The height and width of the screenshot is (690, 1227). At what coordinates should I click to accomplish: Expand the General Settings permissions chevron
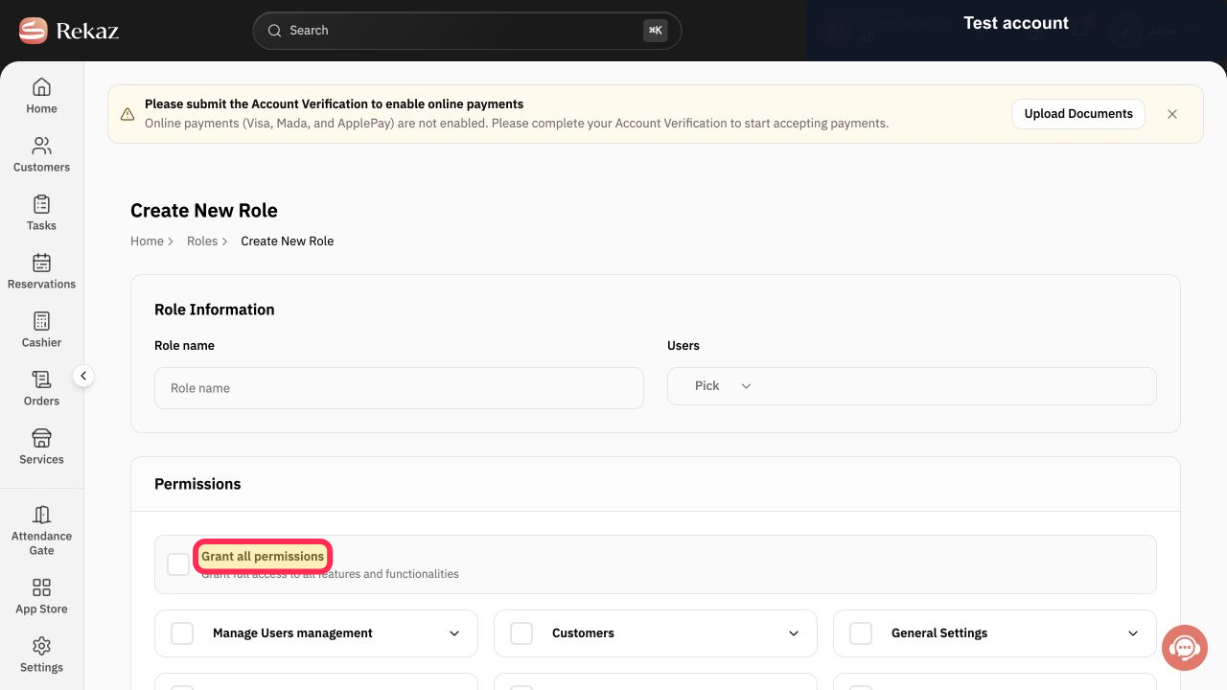[x=1133, y=633]
